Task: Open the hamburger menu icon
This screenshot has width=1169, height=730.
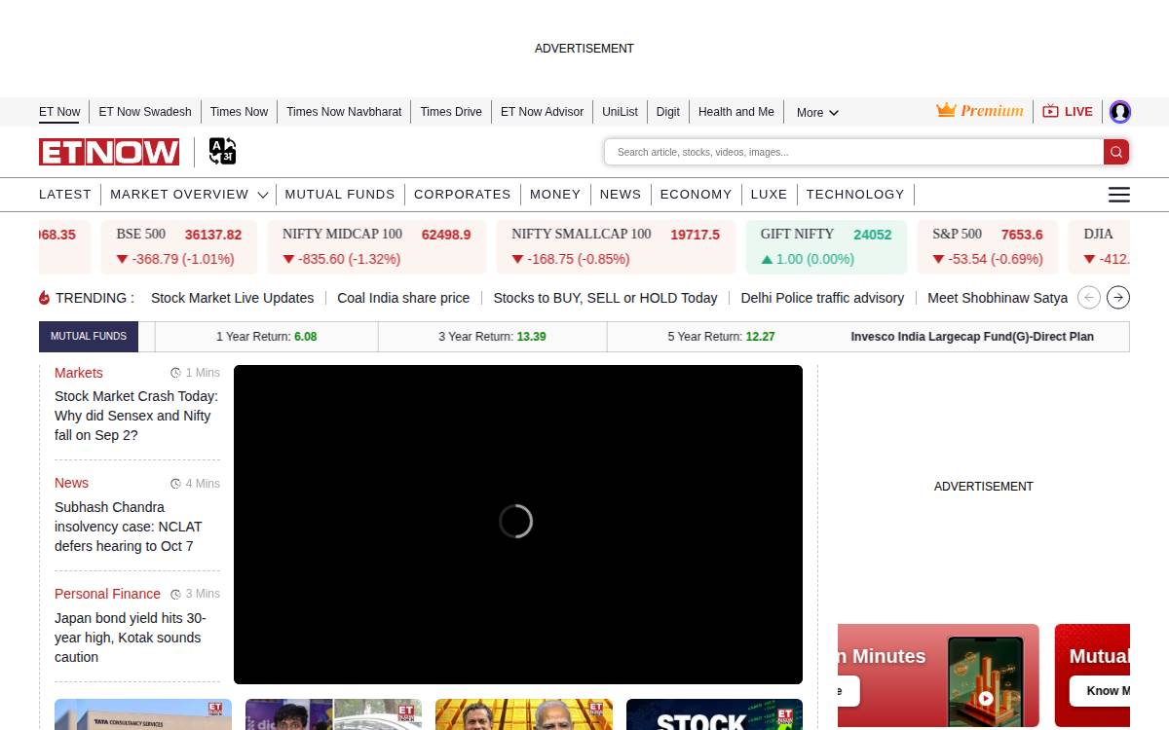Action: pyautogui.click(x=1119, y=195)
